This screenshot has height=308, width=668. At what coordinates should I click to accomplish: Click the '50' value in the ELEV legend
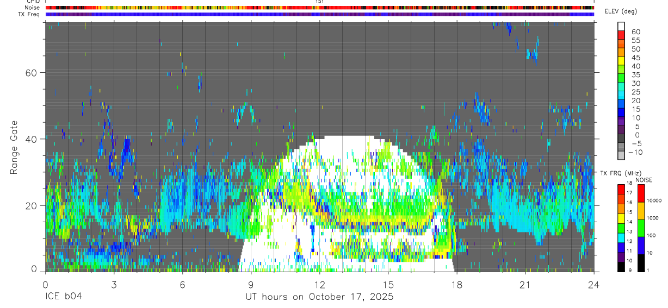(635, 49)
